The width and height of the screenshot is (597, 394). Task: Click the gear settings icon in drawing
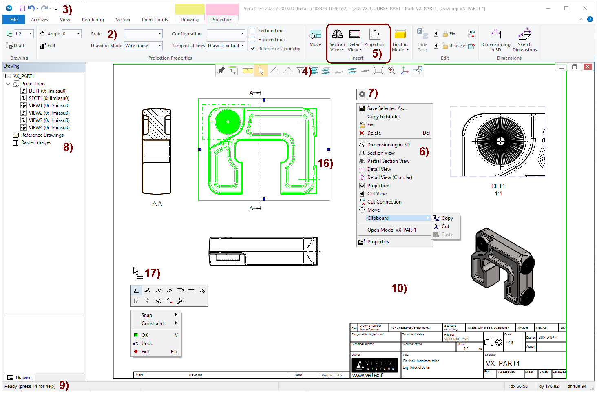pos(362,94)
